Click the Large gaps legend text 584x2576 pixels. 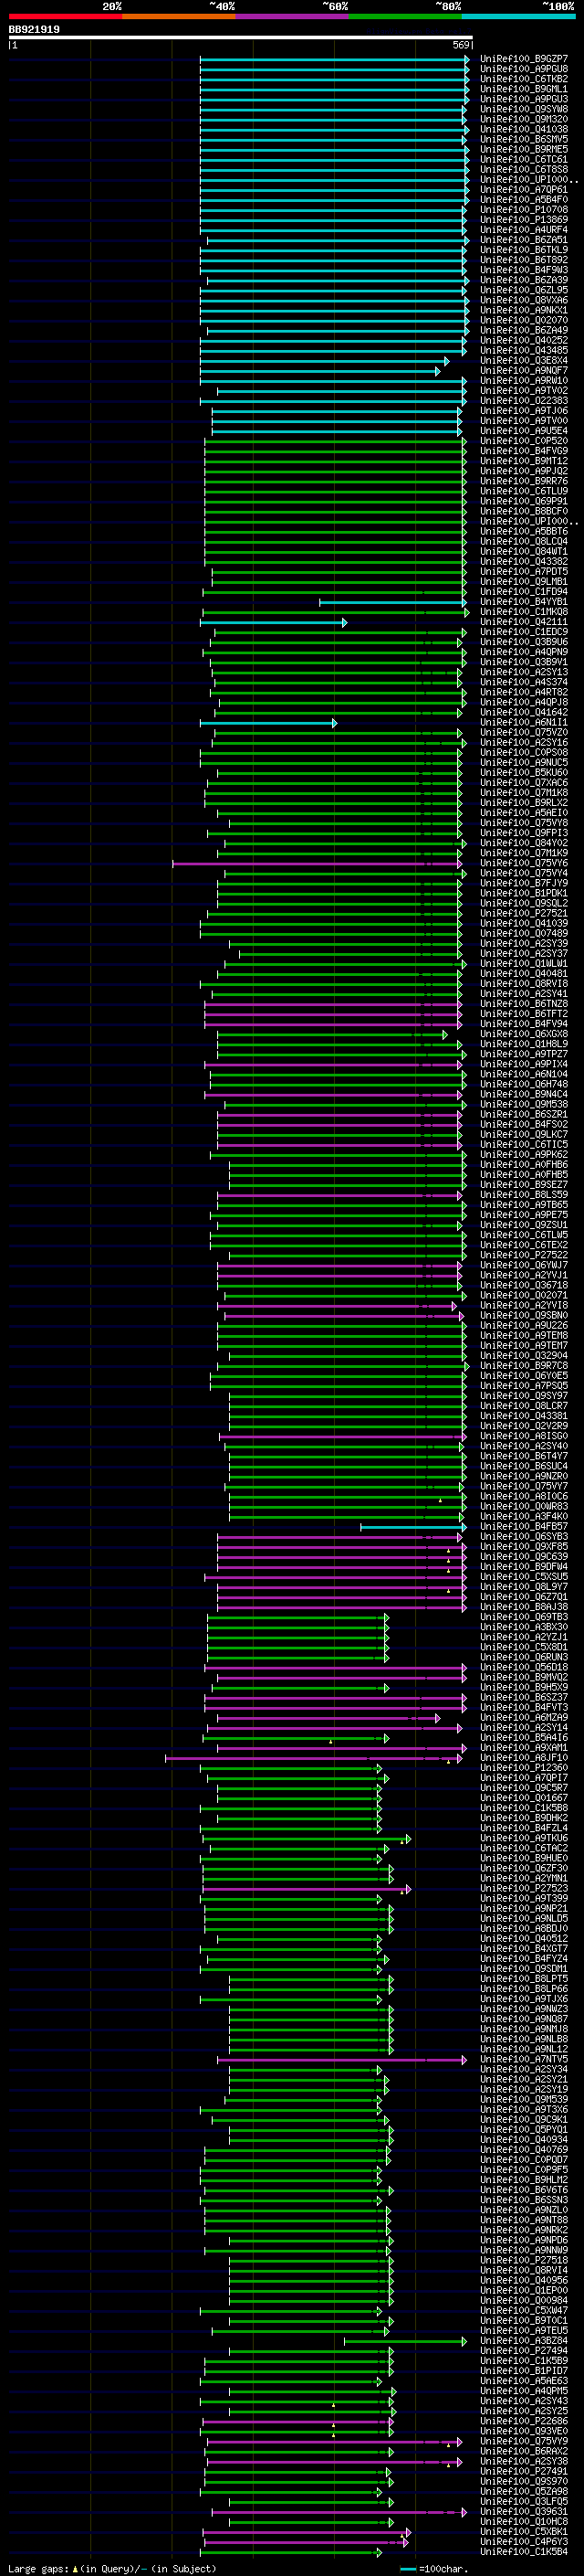tap(112, 2569)
